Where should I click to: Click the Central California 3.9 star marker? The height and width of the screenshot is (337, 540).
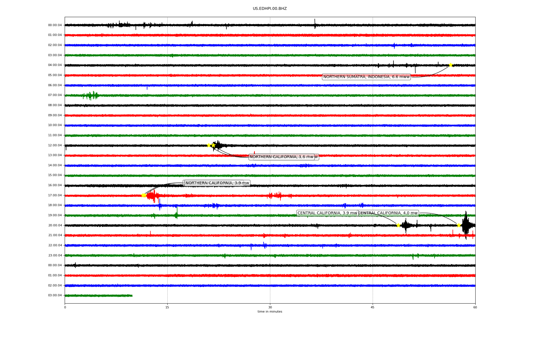coord(398,225)
